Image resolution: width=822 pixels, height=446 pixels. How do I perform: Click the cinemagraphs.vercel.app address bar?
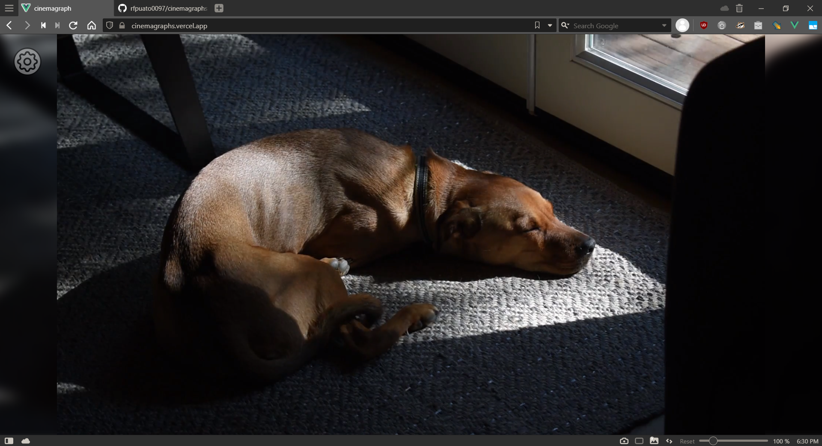(x=300, y=25)
